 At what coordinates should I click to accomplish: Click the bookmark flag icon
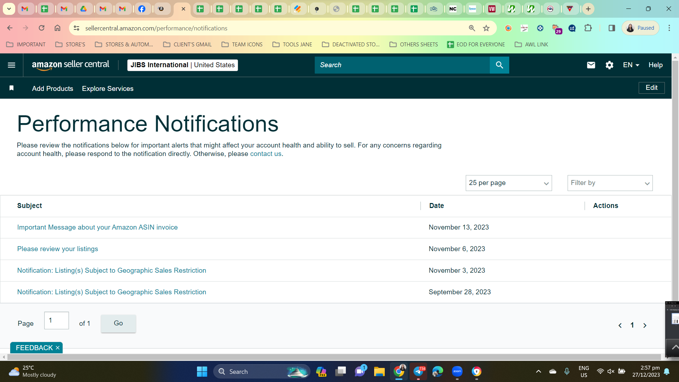coord(11,88)
